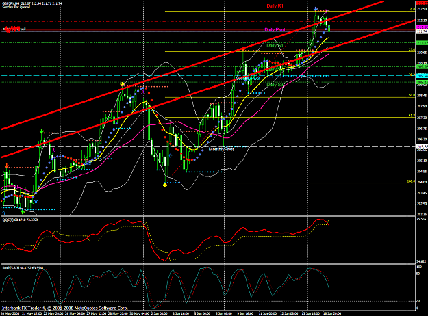The width and height of the screenshot is (428, 316).
Task: Click the '100.0' Fibonacci level label
Action: (411, 181)
